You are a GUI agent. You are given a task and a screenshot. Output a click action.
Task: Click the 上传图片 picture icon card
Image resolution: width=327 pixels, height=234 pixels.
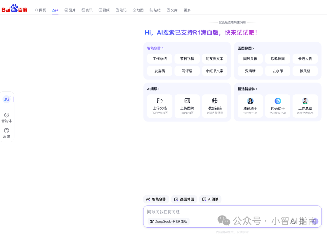(187, 106)
